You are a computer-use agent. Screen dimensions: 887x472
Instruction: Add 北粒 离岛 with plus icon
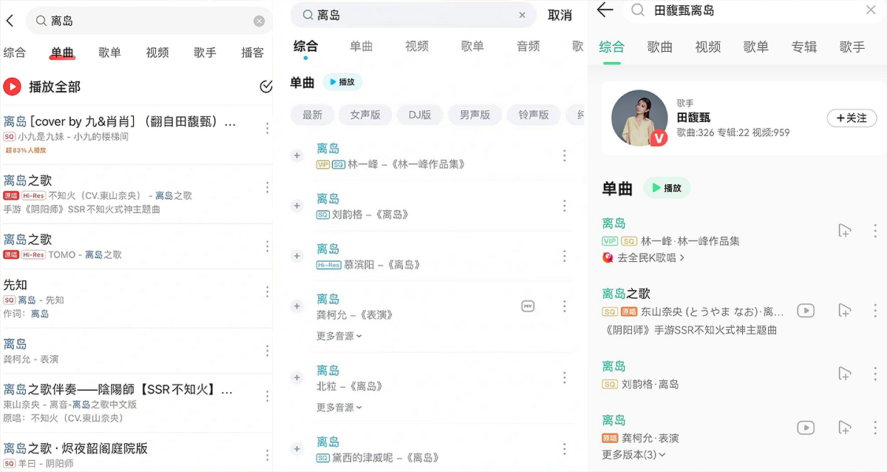coord(297,377)
